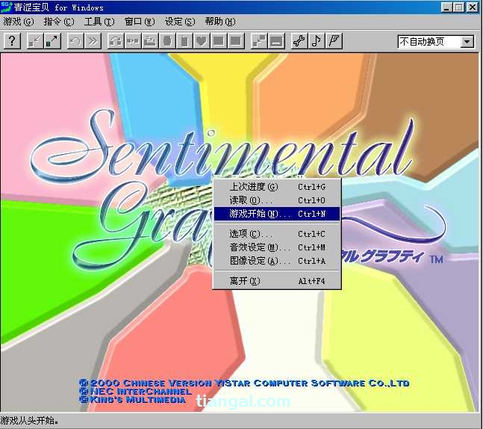483x429 pixels.
Task: Open the 游戏(G) menu in the menu bar
Action: (x=18, y=22)
